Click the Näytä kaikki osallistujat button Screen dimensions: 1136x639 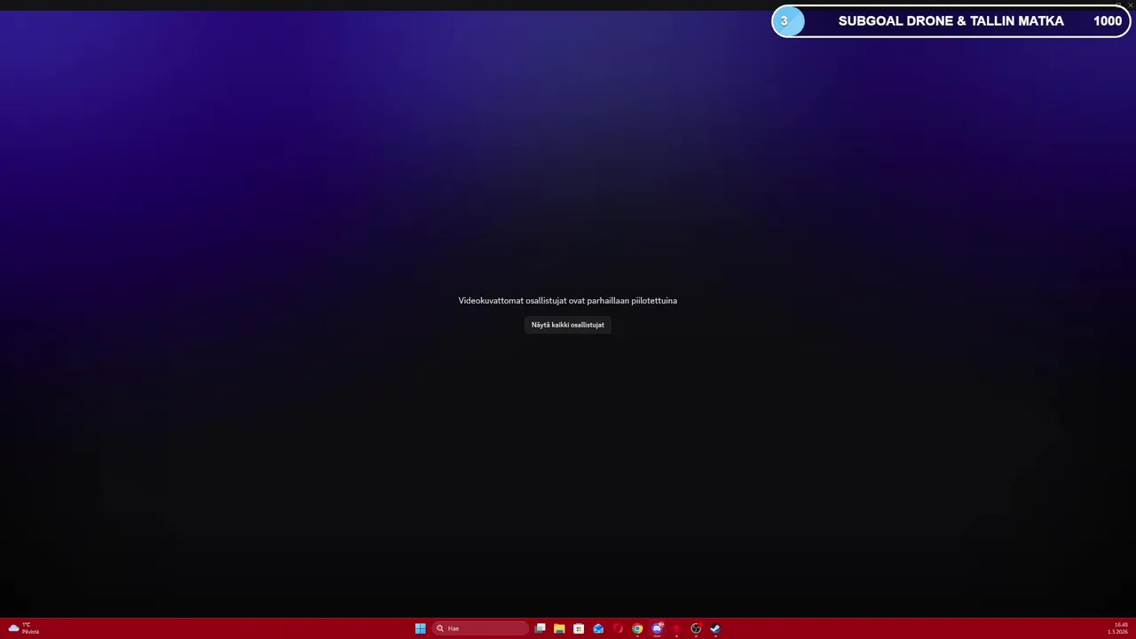tap(567, 325)
